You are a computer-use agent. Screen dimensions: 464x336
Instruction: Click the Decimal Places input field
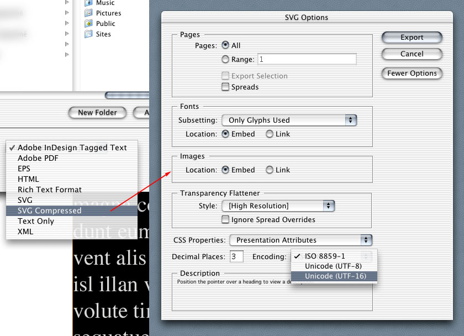236,256
